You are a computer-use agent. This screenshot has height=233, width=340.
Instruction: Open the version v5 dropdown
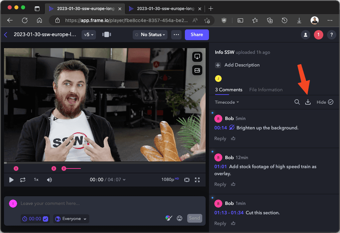coord(89,34)
